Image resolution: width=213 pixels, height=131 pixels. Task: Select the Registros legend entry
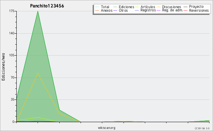(x=145, y=10)
